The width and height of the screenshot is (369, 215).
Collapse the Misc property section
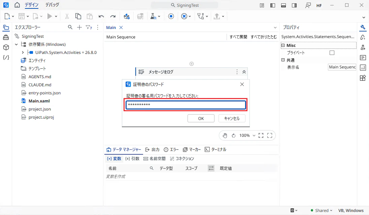pyautogui.click(x=283, y=45)
